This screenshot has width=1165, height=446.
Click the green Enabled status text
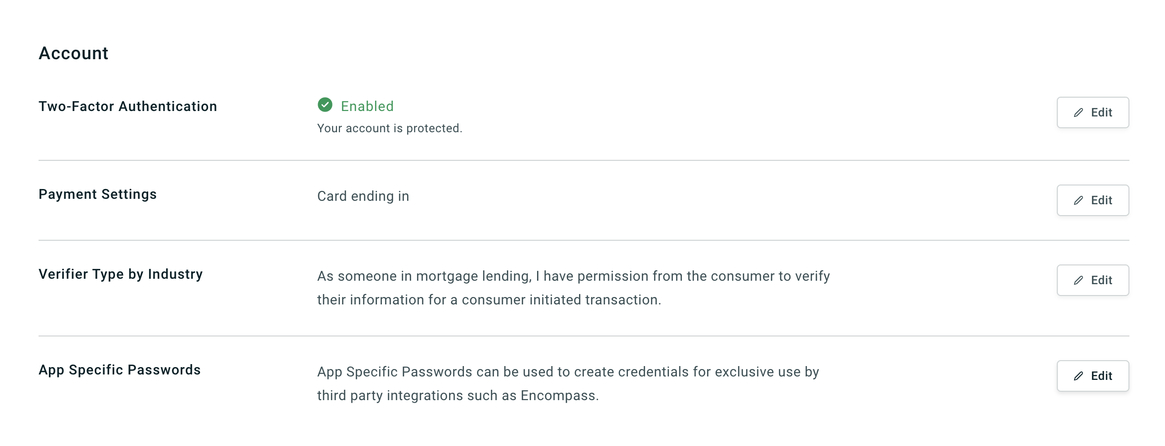coord(367,107)
